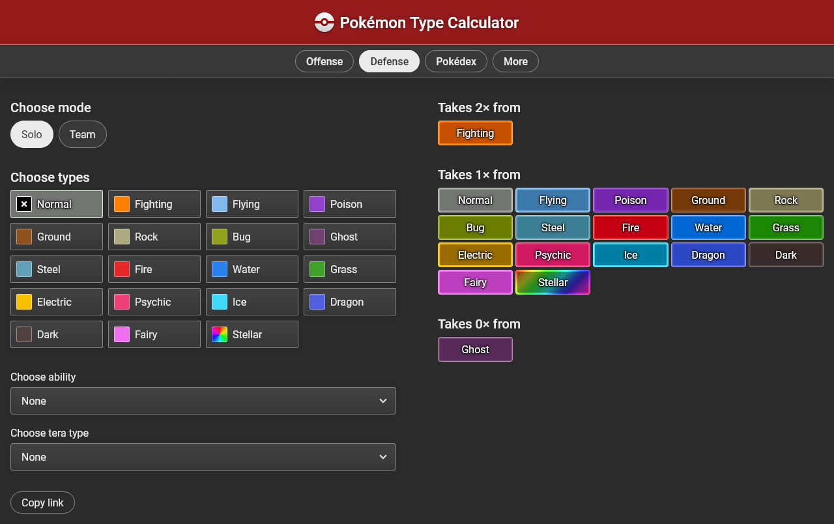Image resolution: width=834 pixels, height=524 pixels.
Task: Click Electric badge under Takes 1× from
Action: coord(475,255)
